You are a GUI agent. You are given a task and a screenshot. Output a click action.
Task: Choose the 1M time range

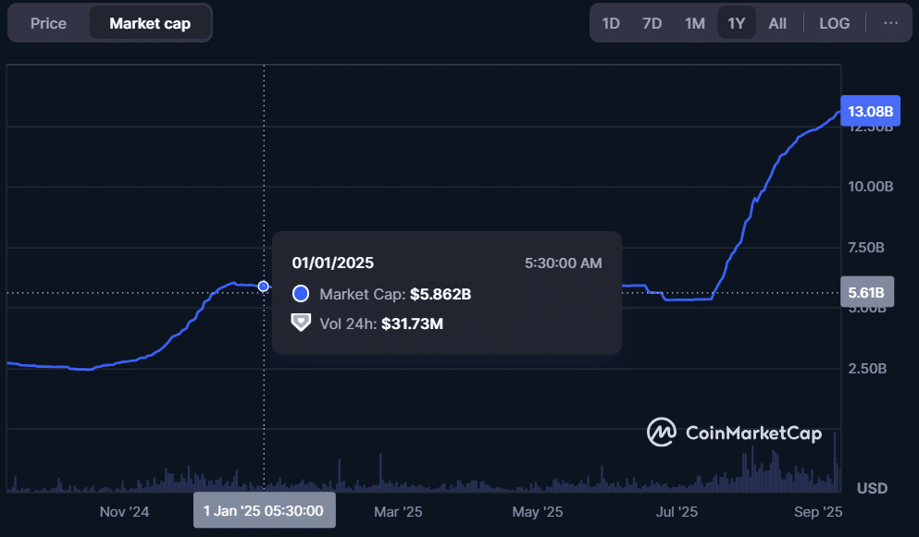695,23
